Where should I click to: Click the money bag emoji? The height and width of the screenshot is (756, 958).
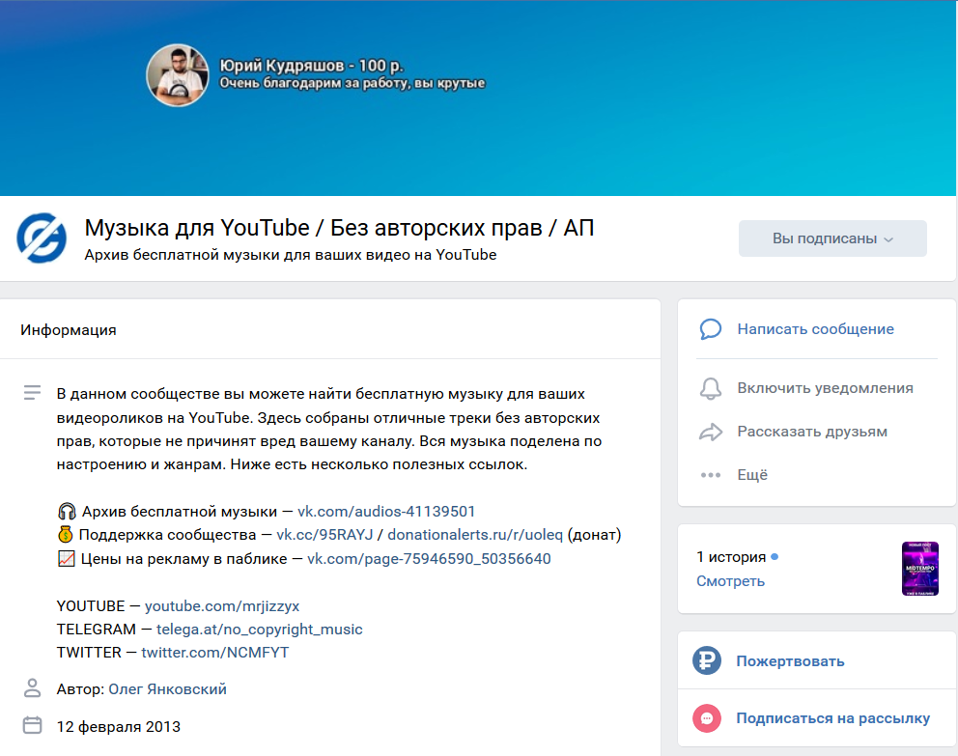(66, 534)
